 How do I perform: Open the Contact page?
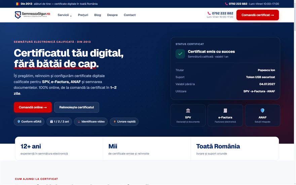(130, 15)
